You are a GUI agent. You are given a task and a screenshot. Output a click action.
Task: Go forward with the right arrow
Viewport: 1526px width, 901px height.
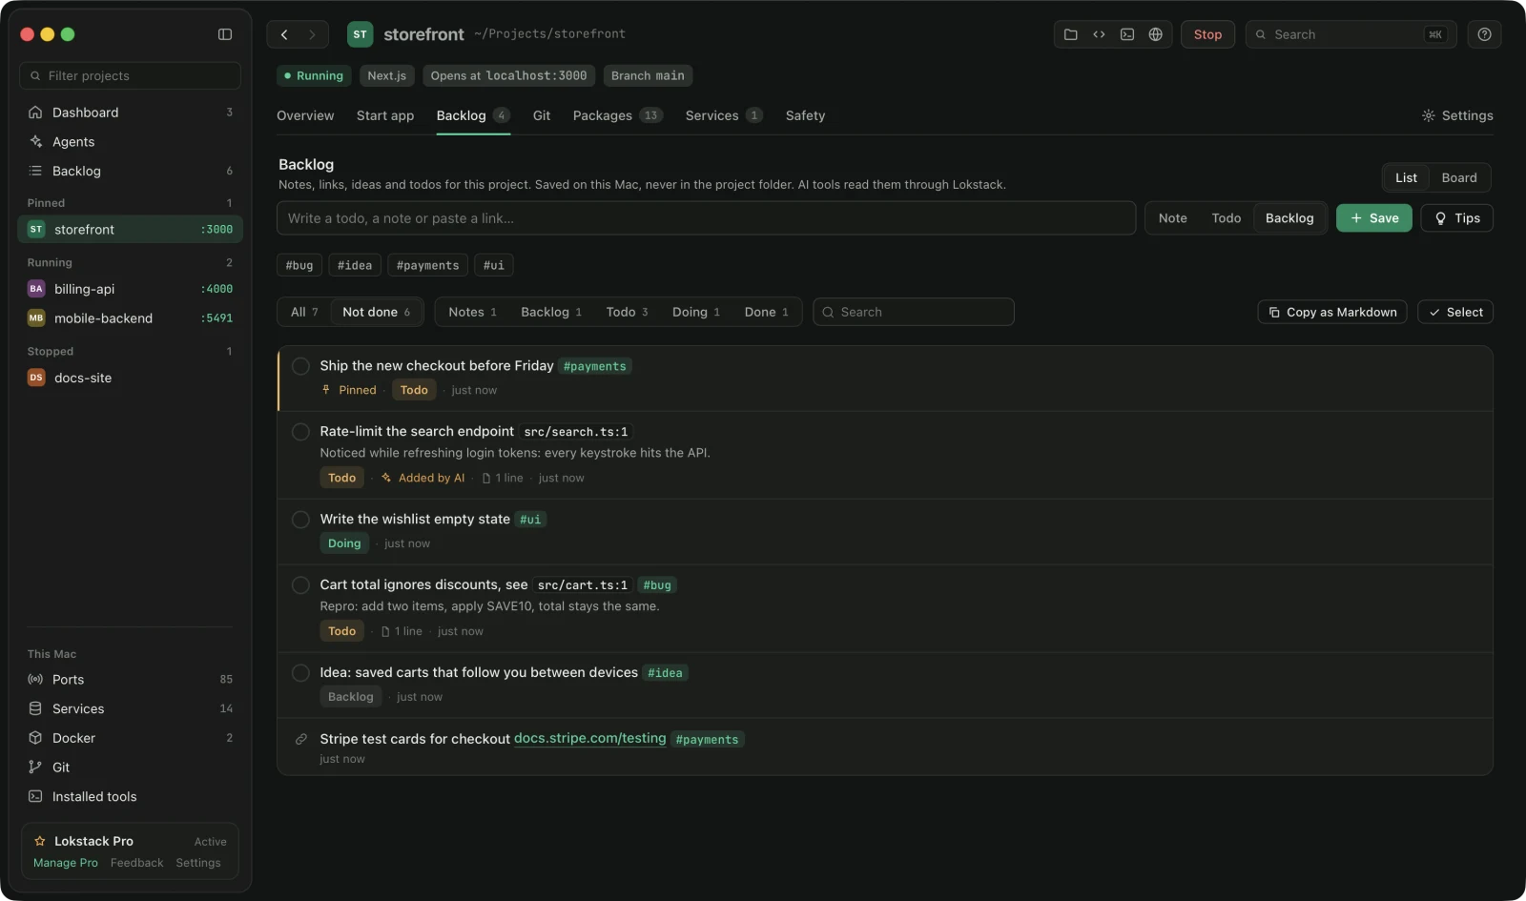(312, 34)
